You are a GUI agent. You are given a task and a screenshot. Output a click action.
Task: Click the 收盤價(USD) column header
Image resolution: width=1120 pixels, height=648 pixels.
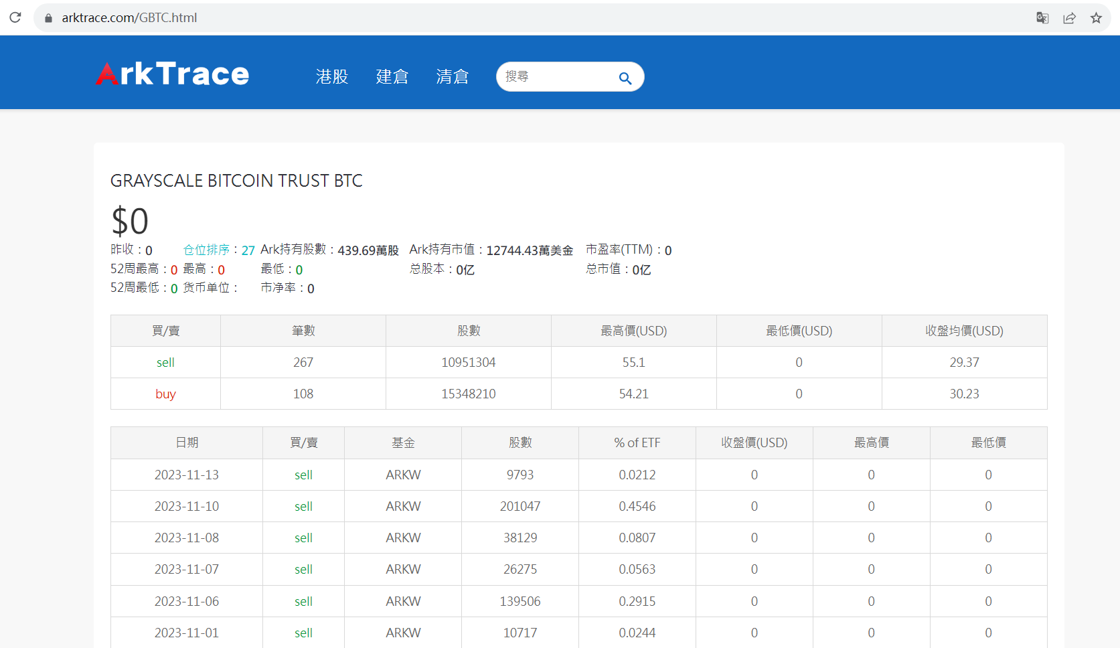point(754,442)
